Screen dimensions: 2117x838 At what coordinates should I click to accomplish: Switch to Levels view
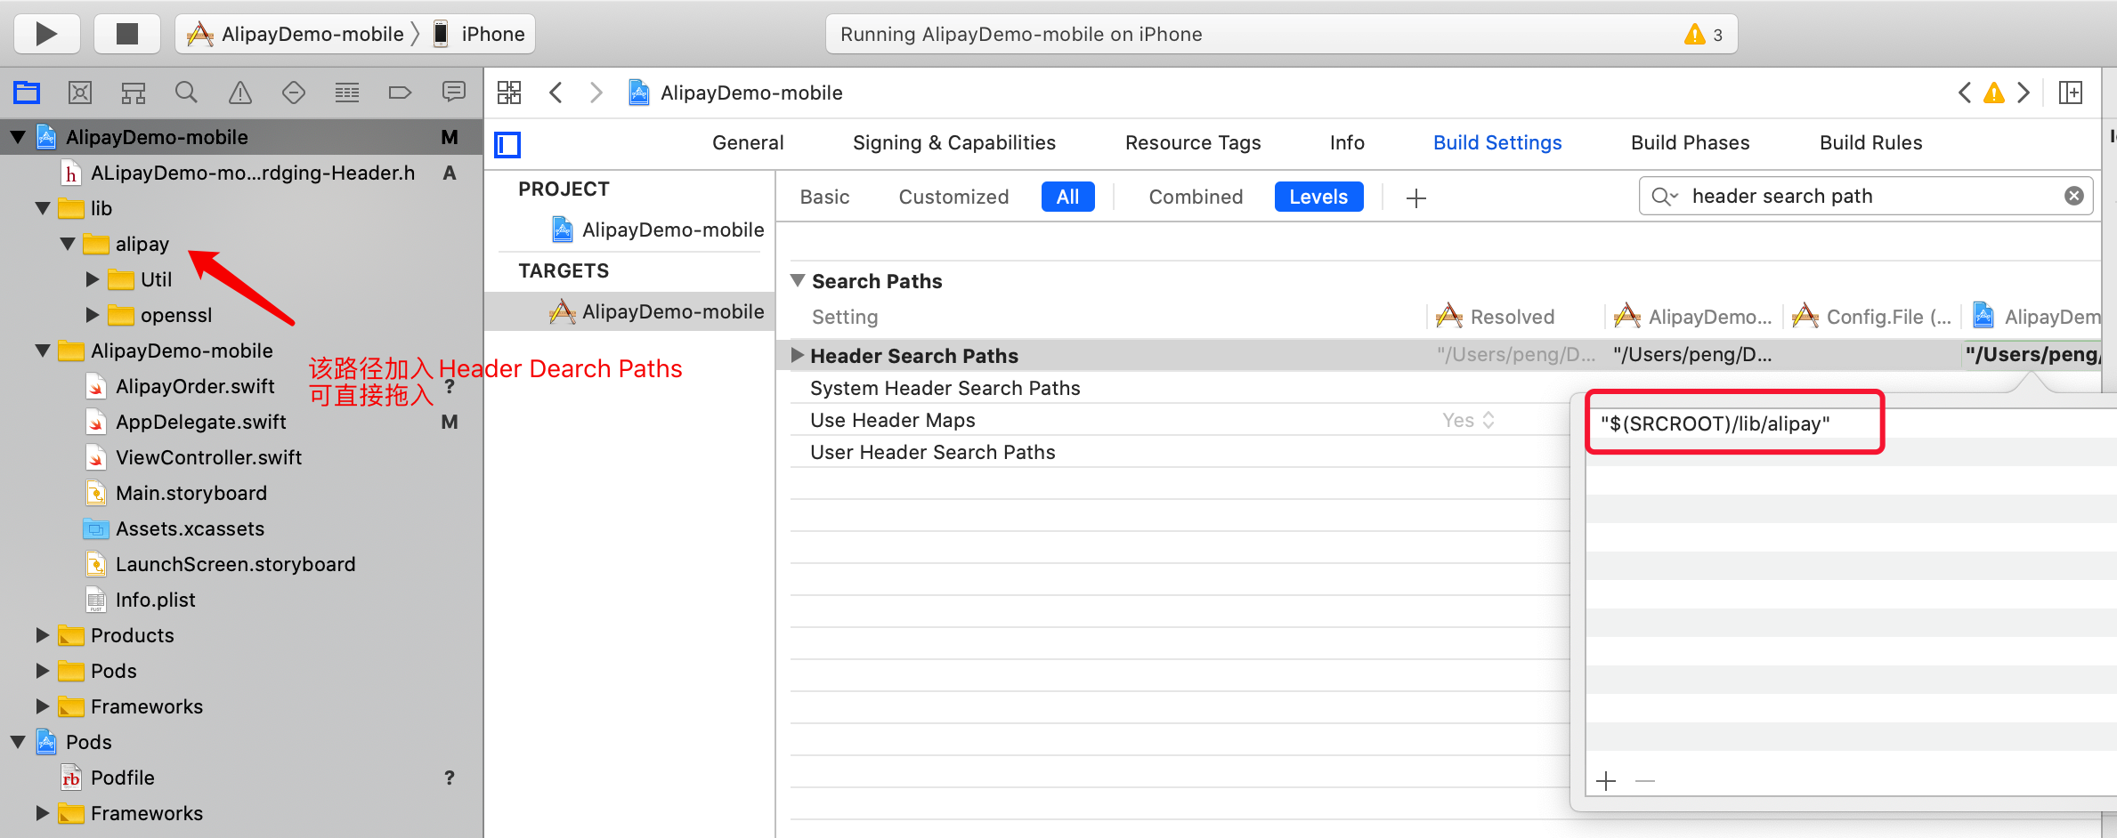click(x=1318, y=197)
